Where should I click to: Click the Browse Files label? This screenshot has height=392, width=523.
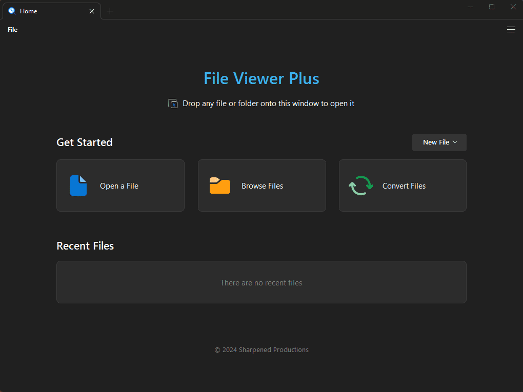point(262,186)
